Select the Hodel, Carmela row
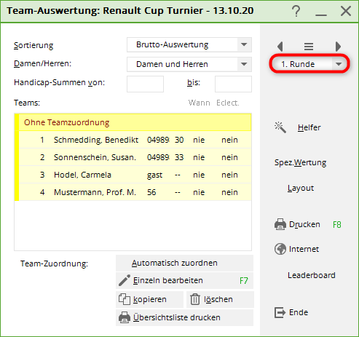 135,175
